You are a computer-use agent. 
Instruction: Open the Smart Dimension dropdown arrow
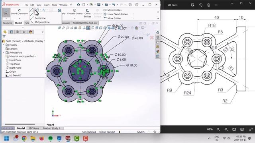[x=20, y=18]
